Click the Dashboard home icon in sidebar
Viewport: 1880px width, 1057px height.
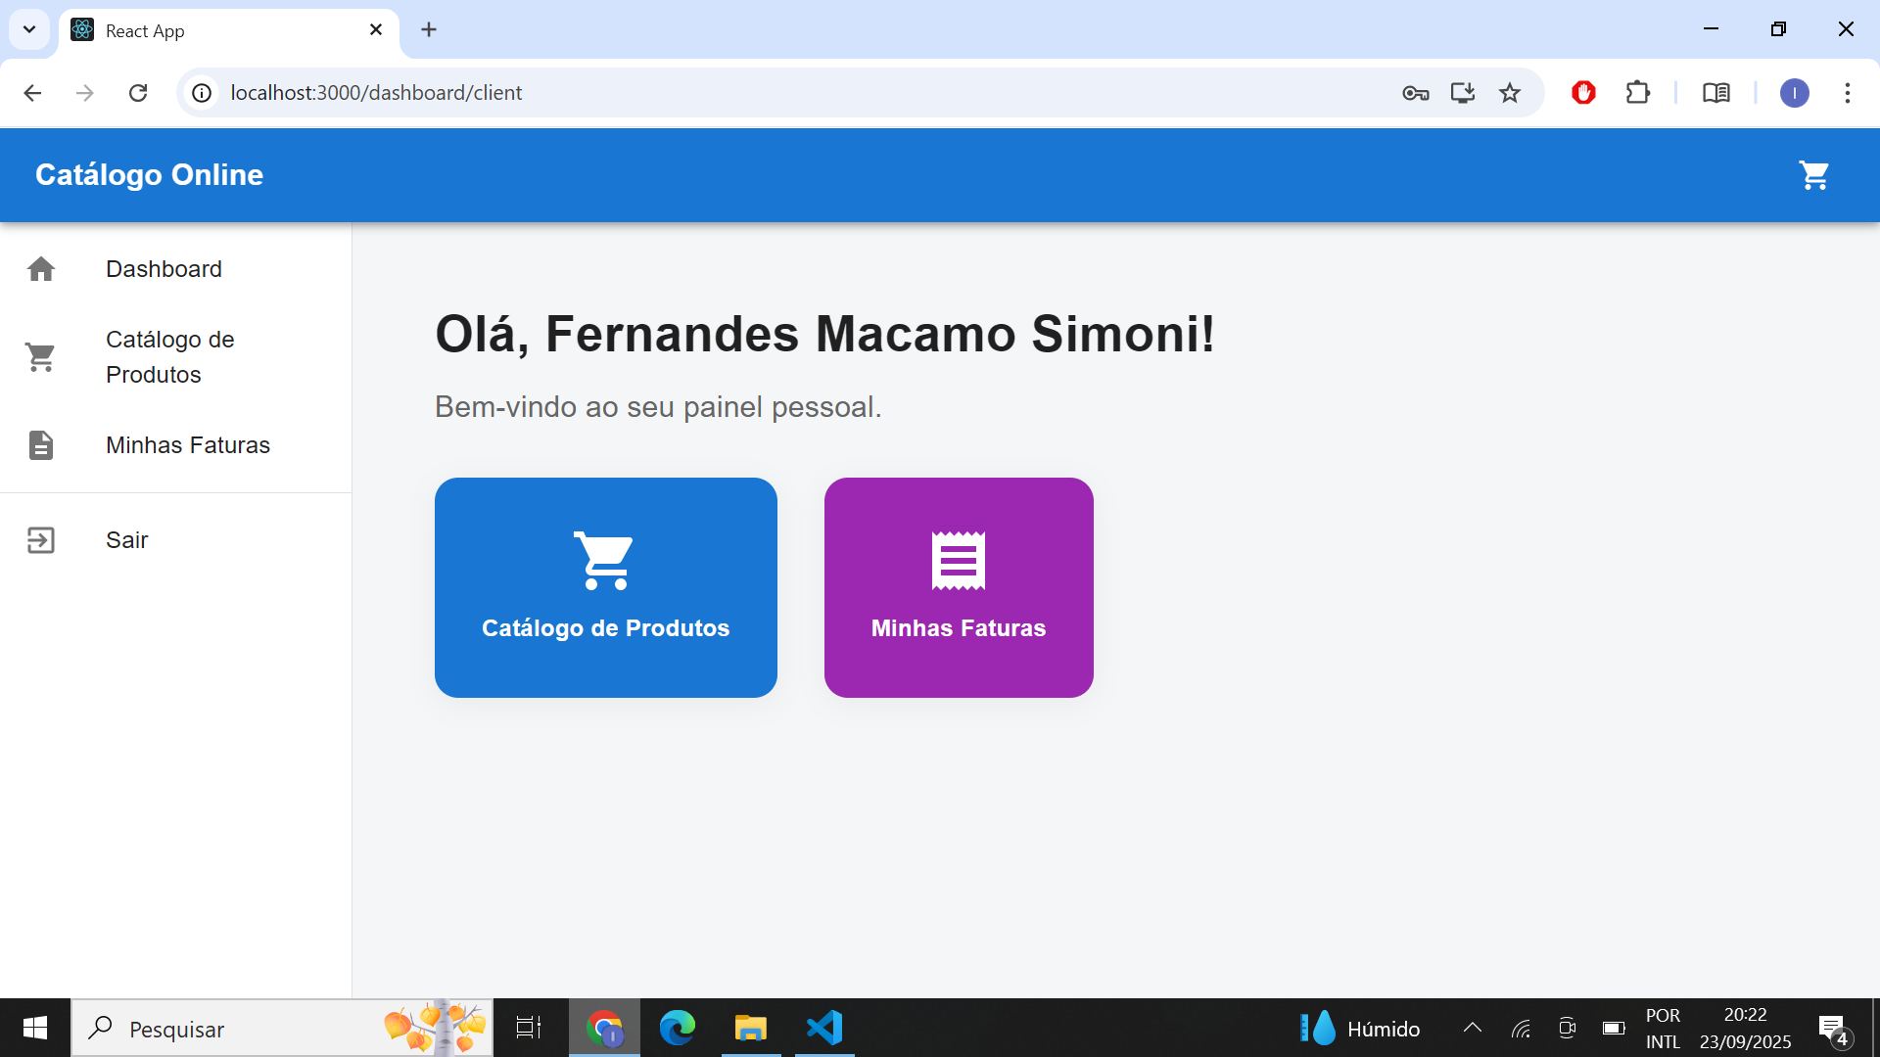(41, 269)
